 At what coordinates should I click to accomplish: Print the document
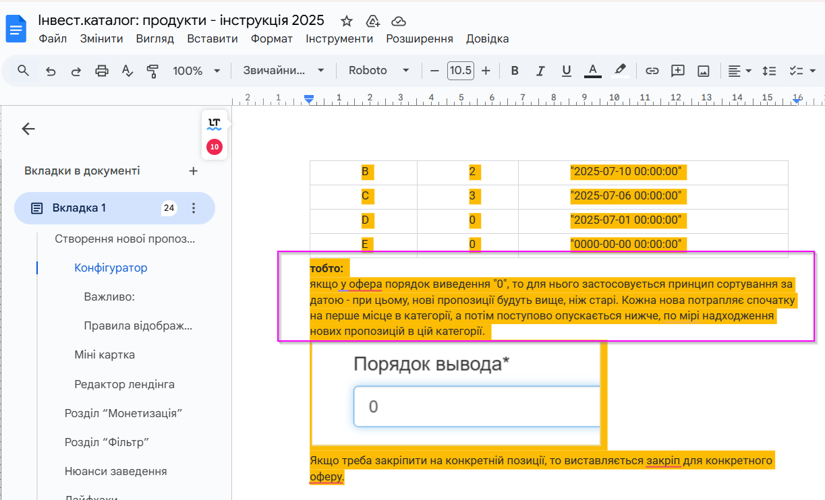coord(102,71)
